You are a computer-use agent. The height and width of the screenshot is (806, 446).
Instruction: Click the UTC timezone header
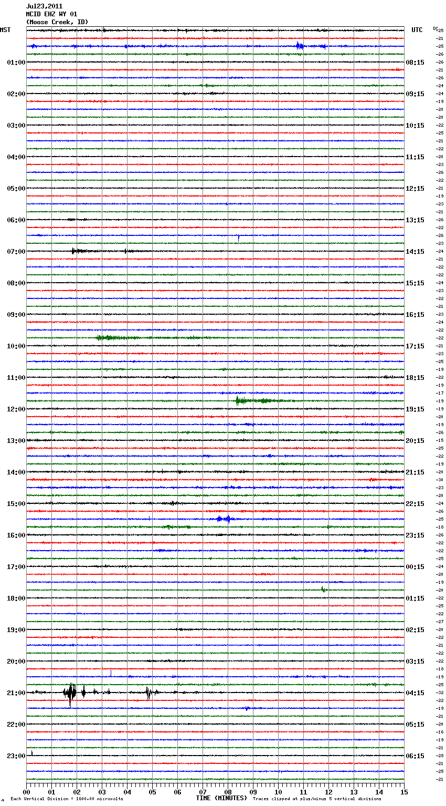click(417, 30)
